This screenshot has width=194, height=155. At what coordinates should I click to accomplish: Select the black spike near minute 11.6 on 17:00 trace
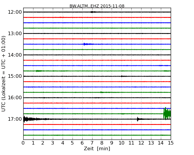[x=138, y=119]
